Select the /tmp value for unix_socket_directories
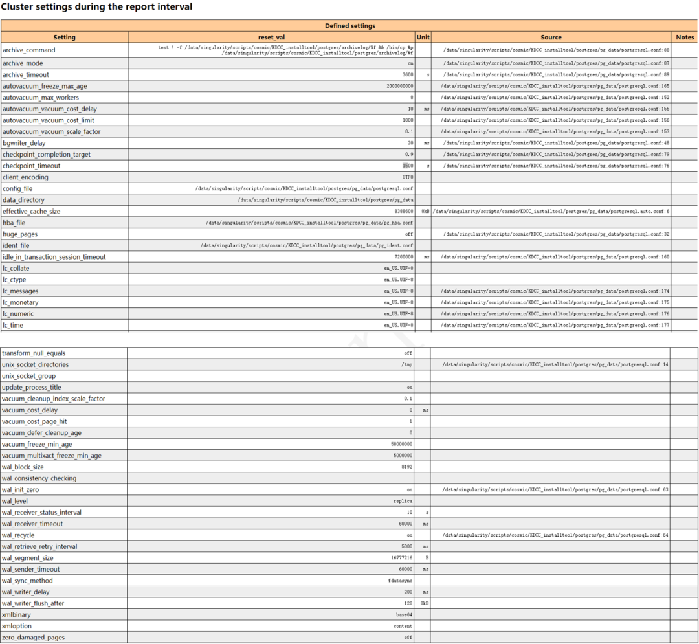The width and height of the screenshot is (699, 644). 407,364
